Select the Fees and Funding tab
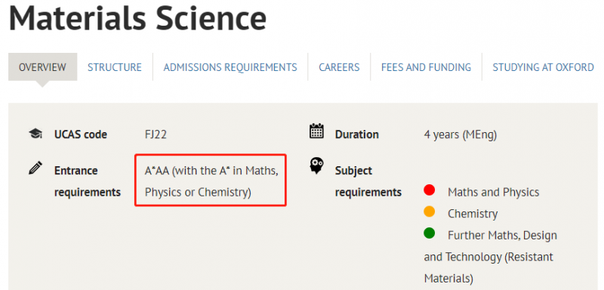 (426, 67)
